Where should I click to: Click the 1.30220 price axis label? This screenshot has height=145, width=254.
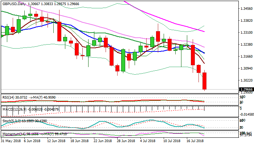pyautogui.click(x=246, y=80)
